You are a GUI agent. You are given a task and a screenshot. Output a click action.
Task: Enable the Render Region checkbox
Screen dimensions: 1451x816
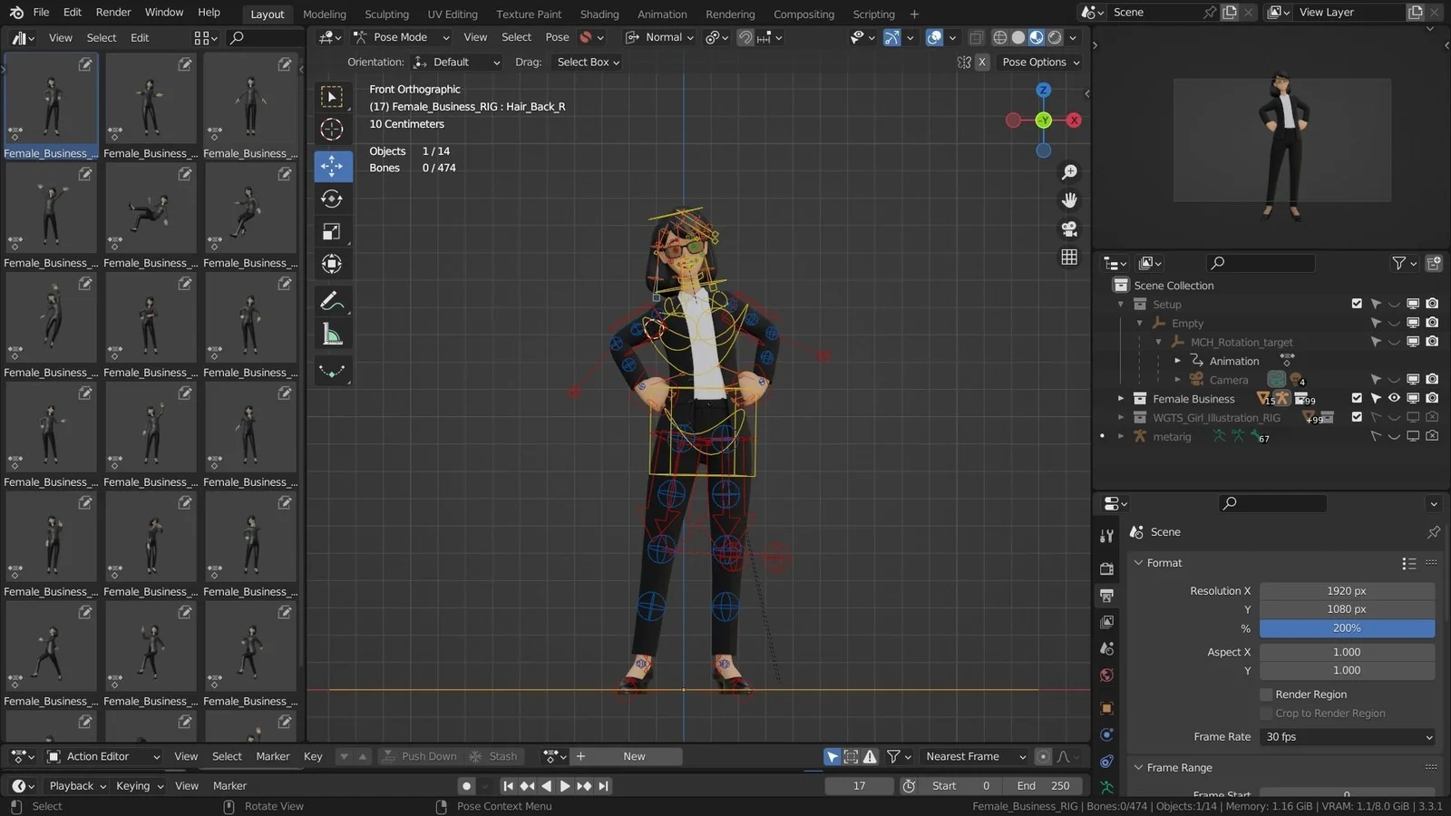[1266, 695]
